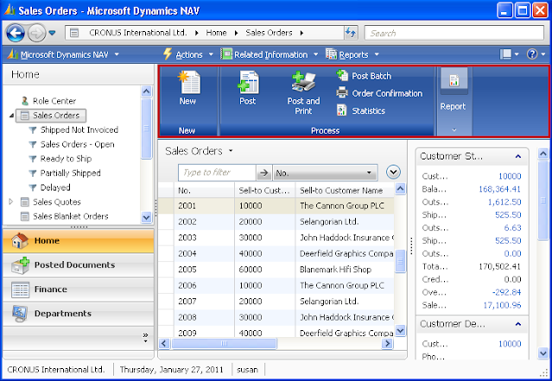Click sales value 17,100.96 link
552x381 pixels.
click(x=502, y=305)
